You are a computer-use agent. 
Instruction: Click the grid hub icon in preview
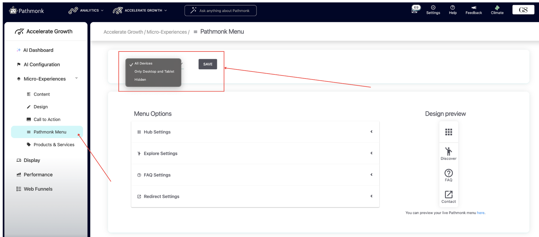(449, 132)
